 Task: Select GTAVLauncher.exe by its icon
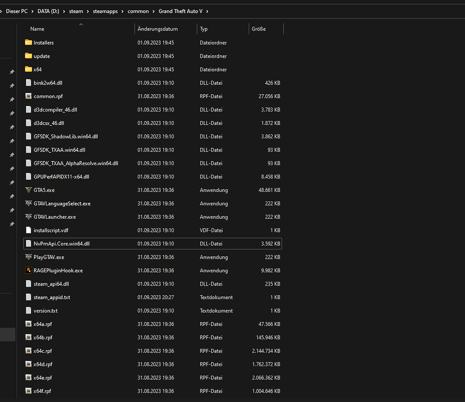point(28,217)
